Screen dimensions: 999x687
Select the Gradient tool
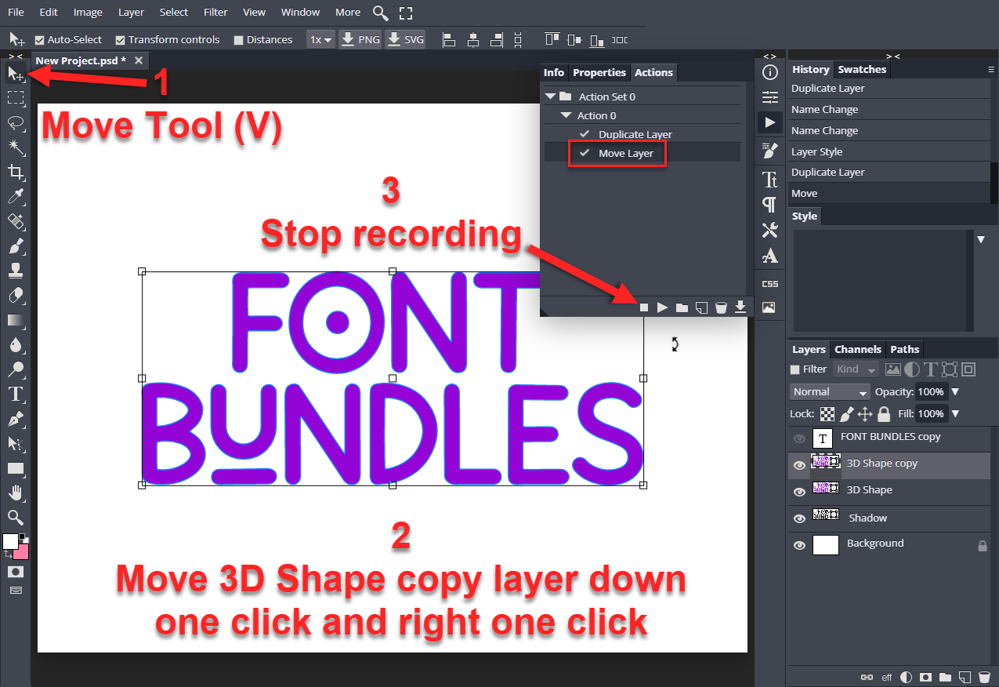click(x=15, y=320)
